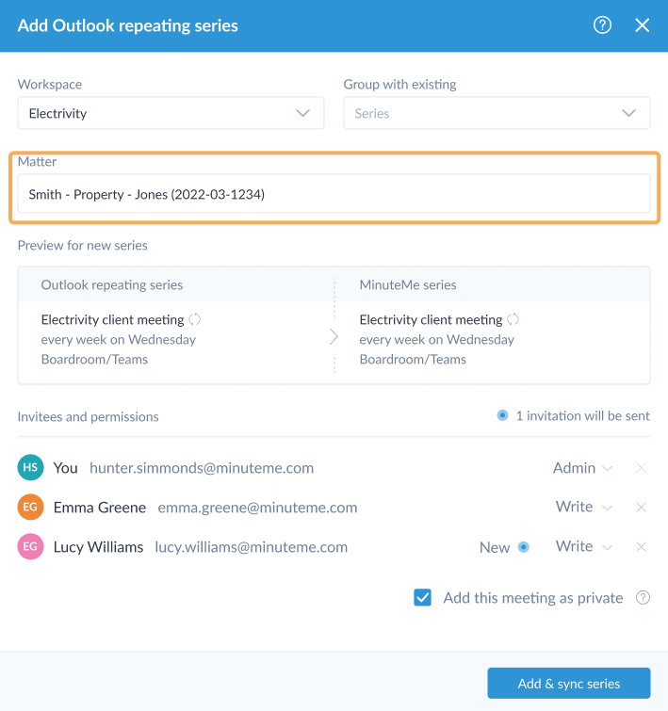Click Emma Greene's orange EG avatar
This screenshot has height=711, width=668.
(30, 508)
